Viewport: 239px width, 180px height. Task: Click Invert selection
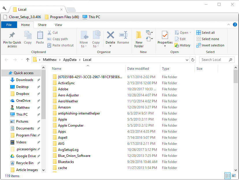[x=210, y=45]
